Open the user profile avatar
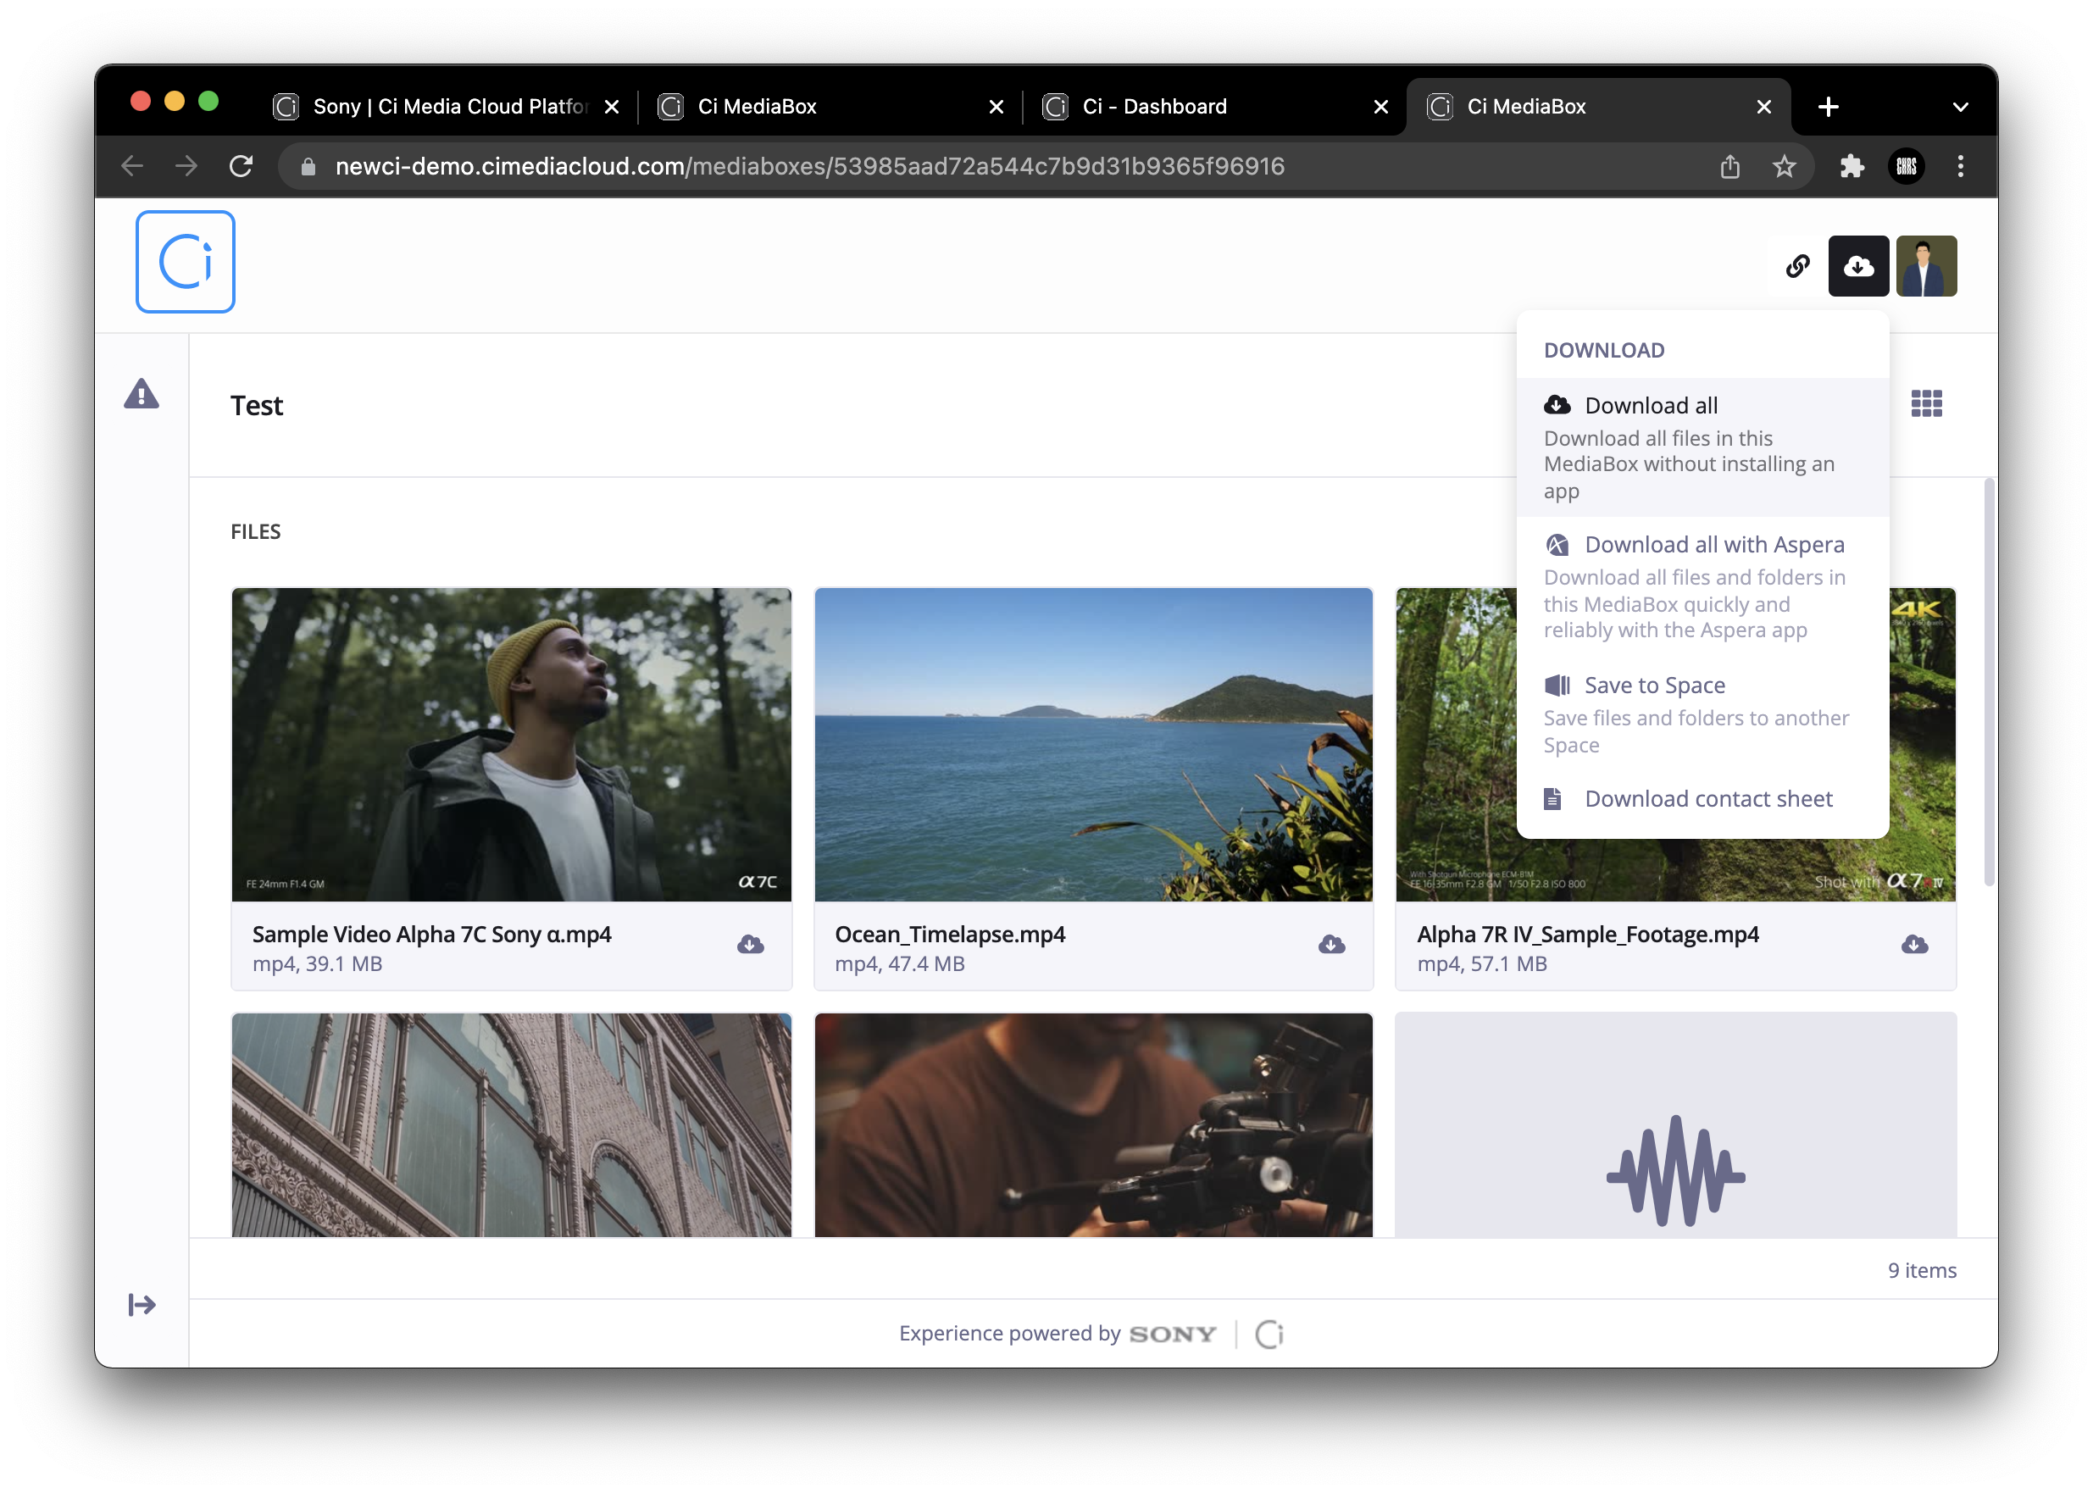 pos(1926,266)
